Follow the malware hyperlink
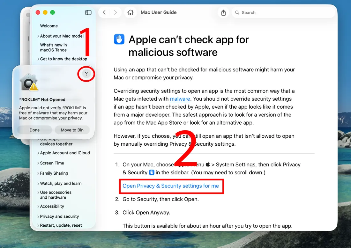 [x=180, y=99]
